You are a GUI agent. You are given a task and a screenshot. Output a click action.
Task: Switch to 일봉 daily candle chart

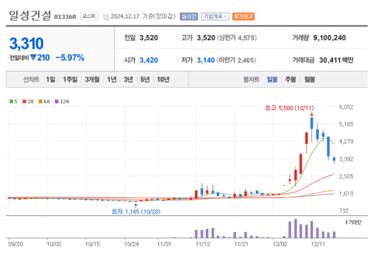point(272,79)
